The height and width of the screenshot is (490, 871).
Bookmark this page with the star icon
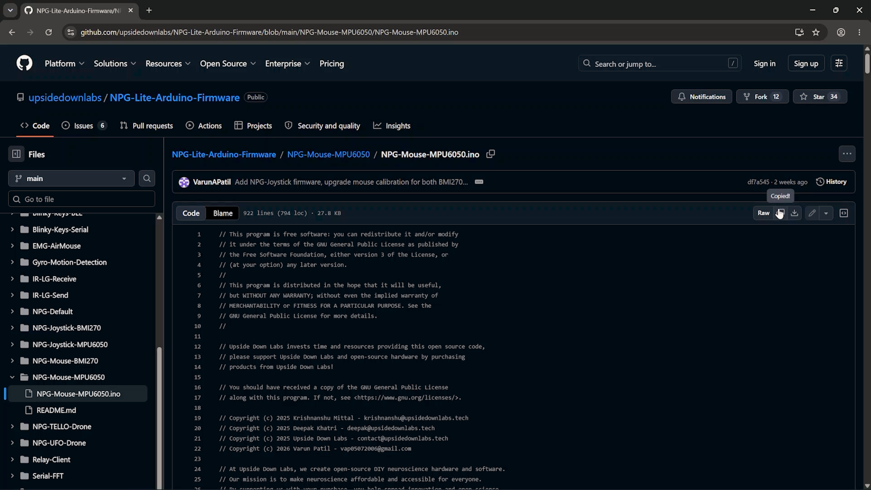point(816,32)
